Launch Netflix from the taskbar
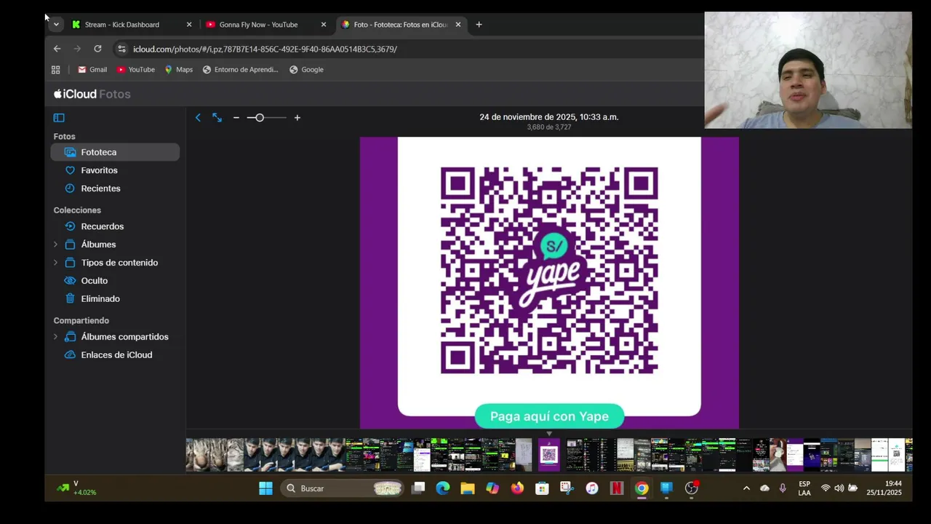Image resolution: width=931 pixels, height=524 pixels. click(617, 488)
